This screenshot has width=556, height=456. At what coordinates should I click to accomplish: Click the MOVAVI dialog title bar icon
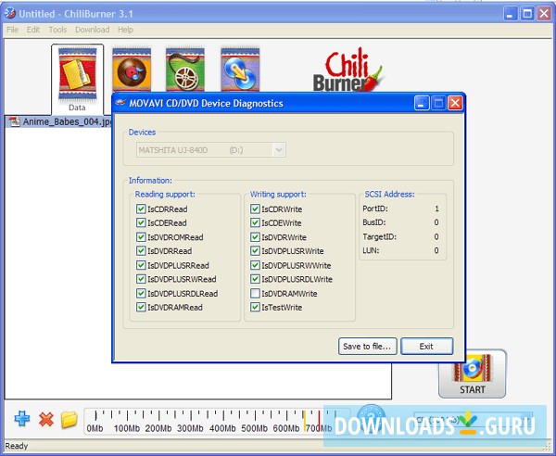click(x=120, y=103)
